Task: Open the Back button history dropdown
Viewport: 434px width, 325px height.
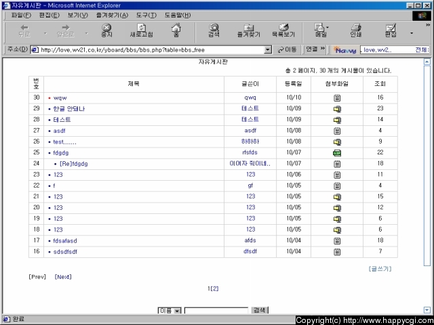Action: click(x=45, y=33)
